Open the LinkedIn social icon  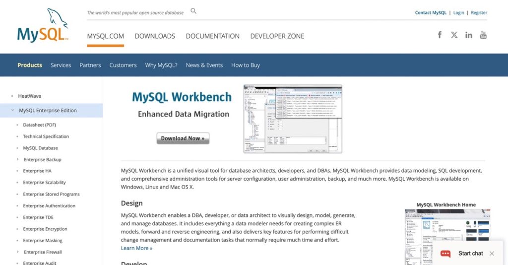[x=468, y=35]
